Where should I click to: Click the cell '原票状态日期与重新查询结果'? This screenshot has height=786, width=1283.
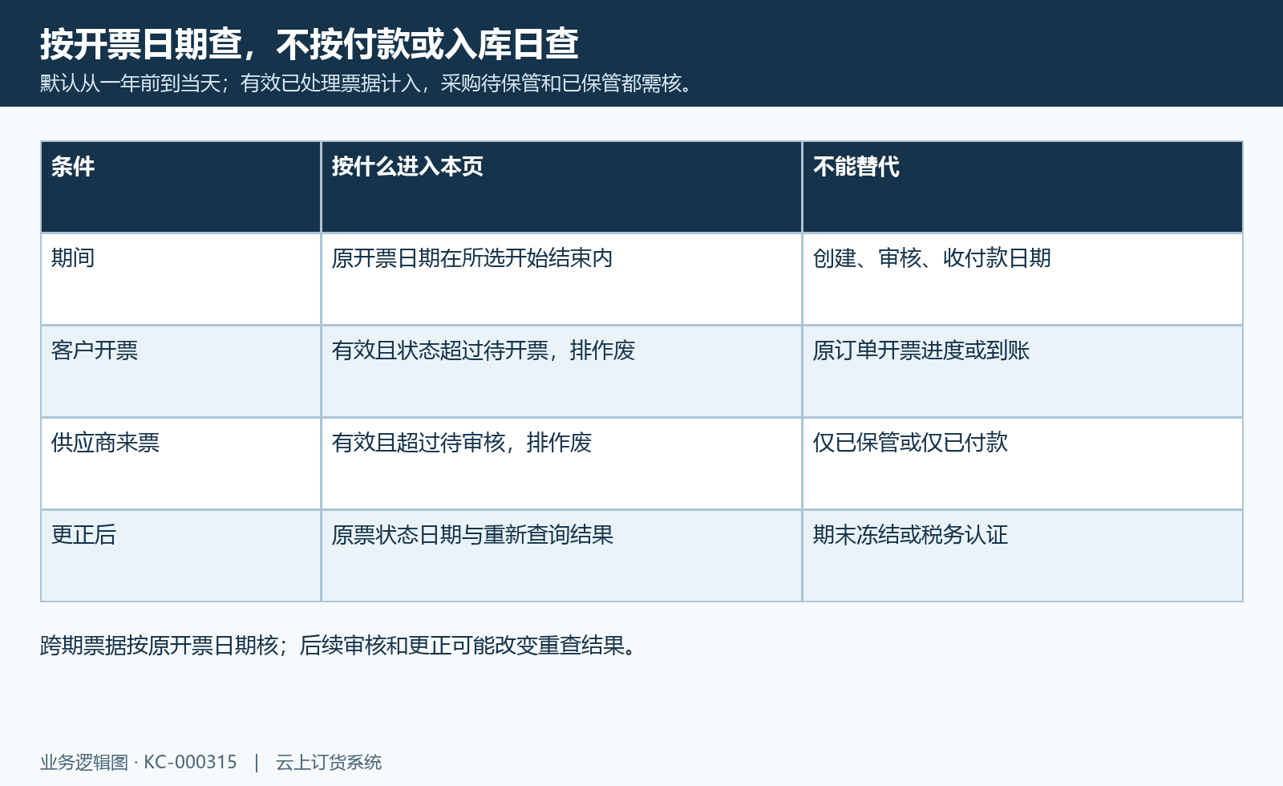coord(561,556)
